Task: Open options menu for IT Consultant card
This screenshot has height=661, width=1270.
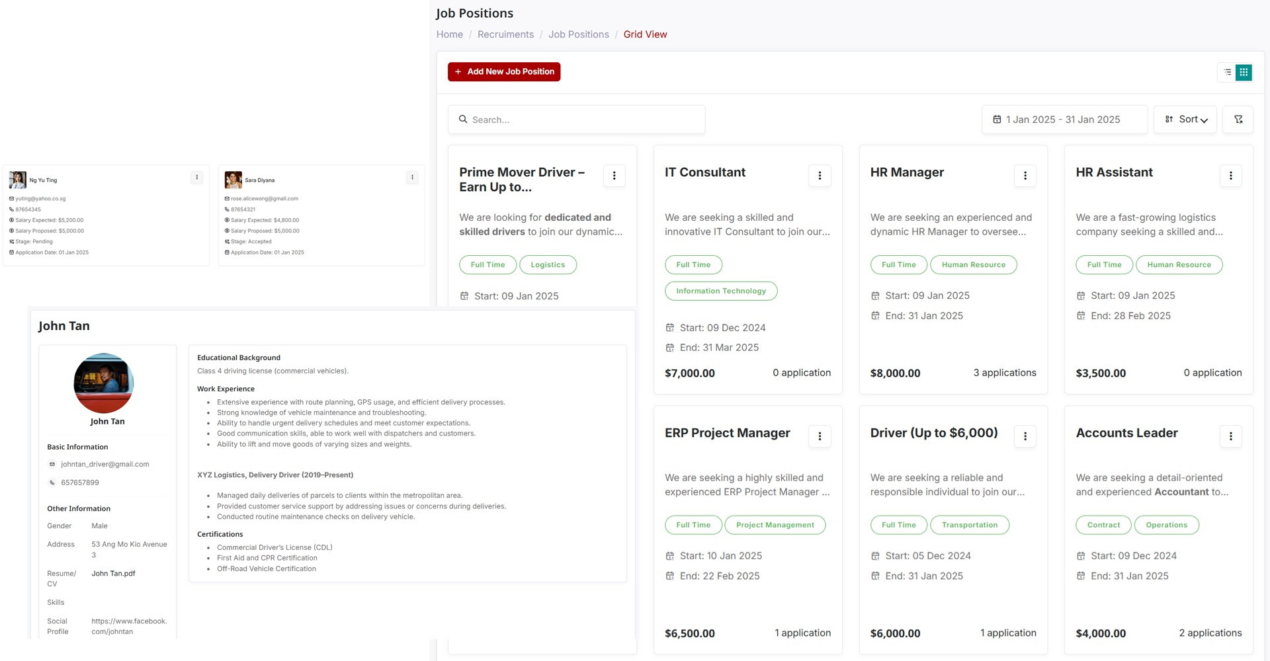Action: tap(820, 176)
